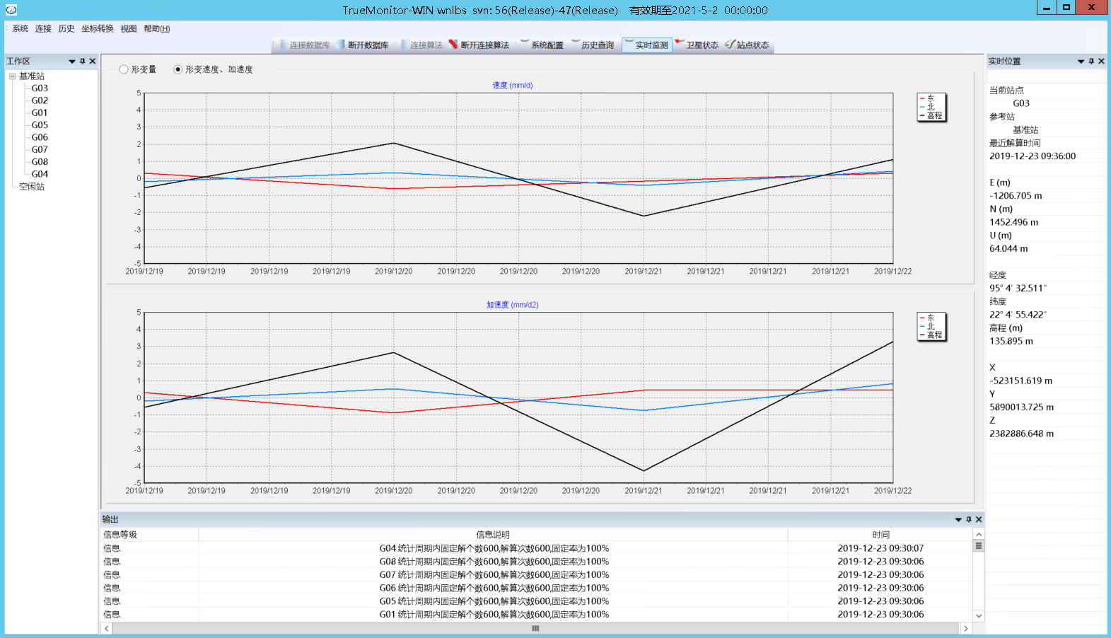This screenshot has height=638, width=1111.
Task: Select the 形变量 radio button
Action: [x=124, y=69]
